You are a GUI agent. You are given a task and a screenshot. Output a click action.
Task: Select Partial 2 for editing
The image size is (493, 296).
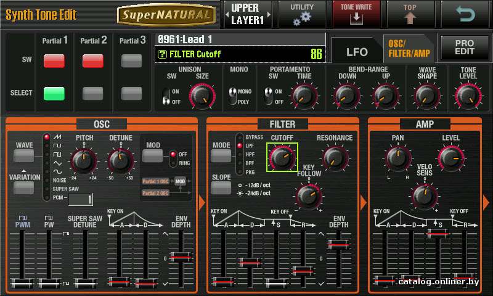click(93, 94)
